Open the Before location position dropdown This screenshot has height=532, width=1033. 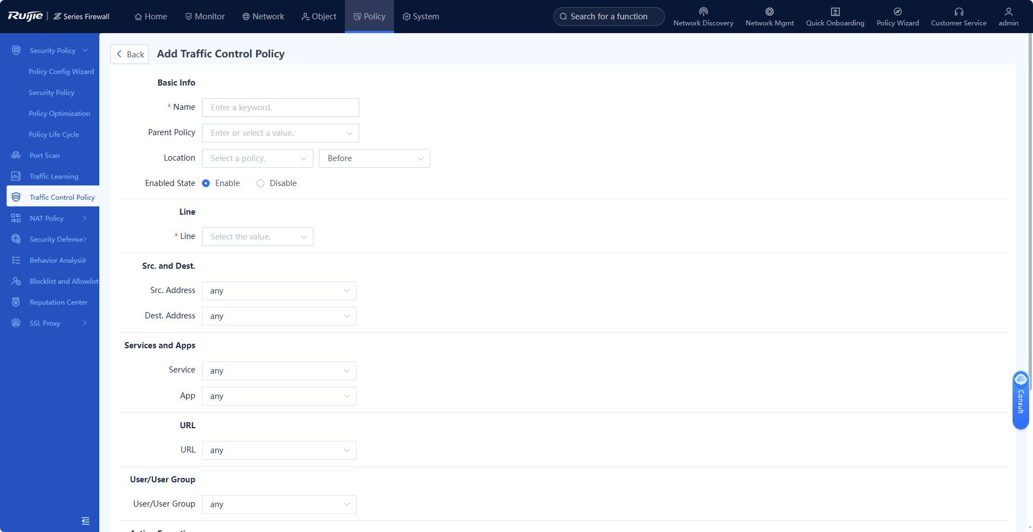(x=374, y=158)
